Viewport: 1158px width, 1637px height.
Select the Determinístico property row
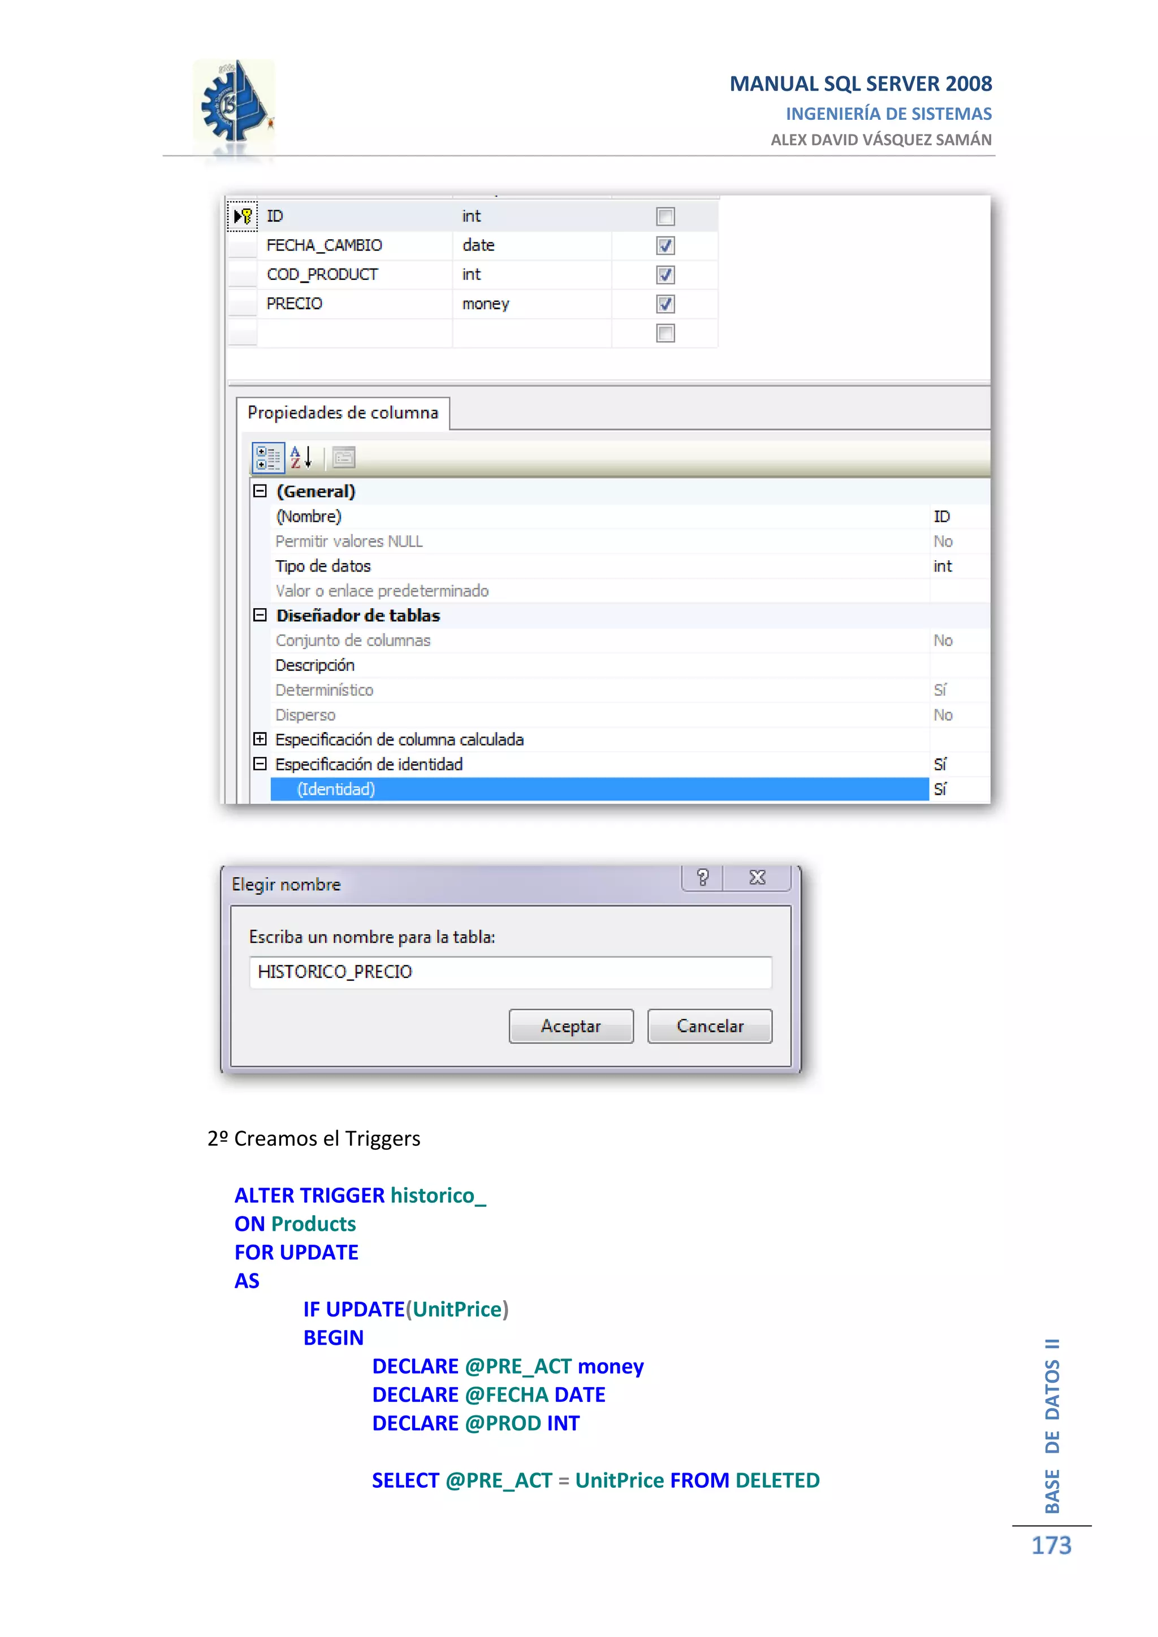[630, 690]
